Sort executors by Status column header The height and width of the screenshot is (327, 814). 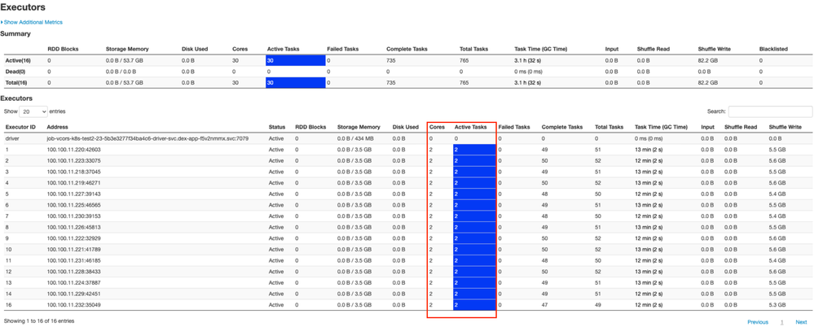277,127
